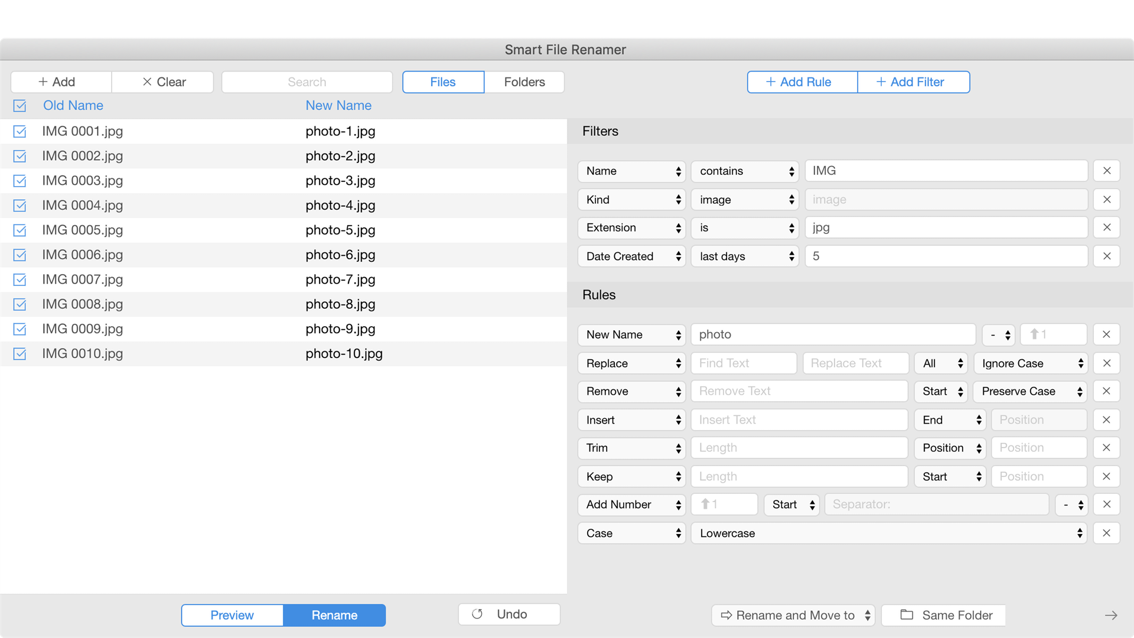This screenshot has height=638, width=1134.
Task: Click the Search input field
Action: click(307, 82)
